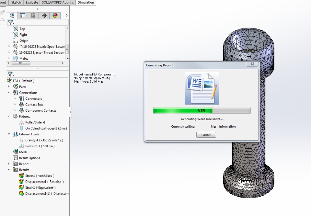Click the Mates paperclip icon

tap(16, 58)
